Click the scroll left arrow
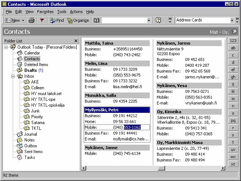241x181 pixels. tap(84, 168)
